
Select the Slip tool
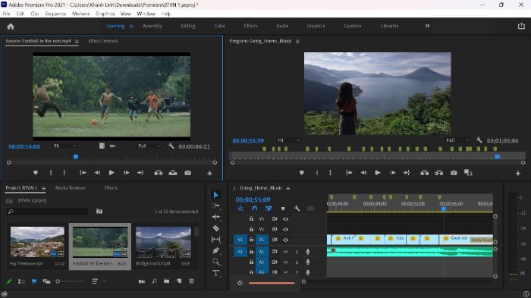(x=215, y=240)
